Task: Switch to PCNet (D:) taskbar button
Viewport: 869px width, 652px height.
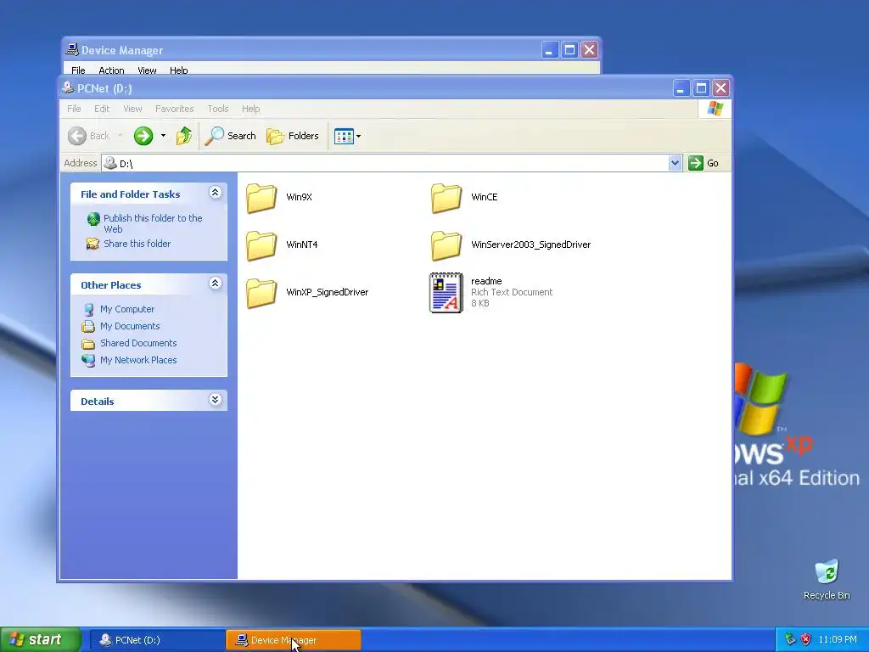Action: coord(157,640)
